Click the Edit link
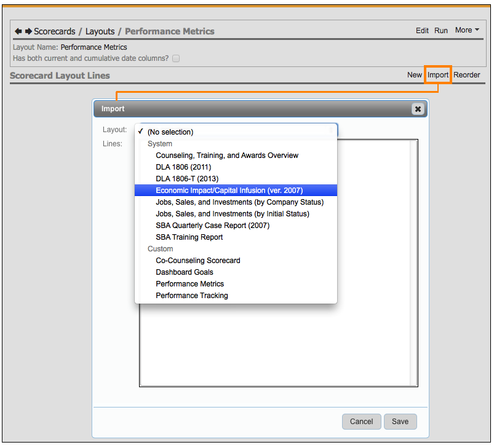The image size is (494, 445). coord(422,31)
